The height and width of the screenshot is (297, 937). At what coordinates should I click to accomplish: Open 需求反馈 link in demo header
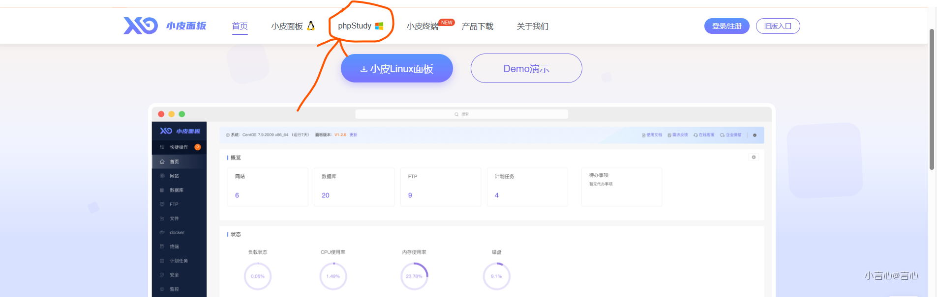(x=677, y=135)
